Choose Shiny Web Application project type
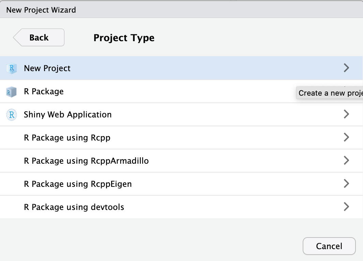This screenshot has height=261, width=363. click(x=67, y=115)
